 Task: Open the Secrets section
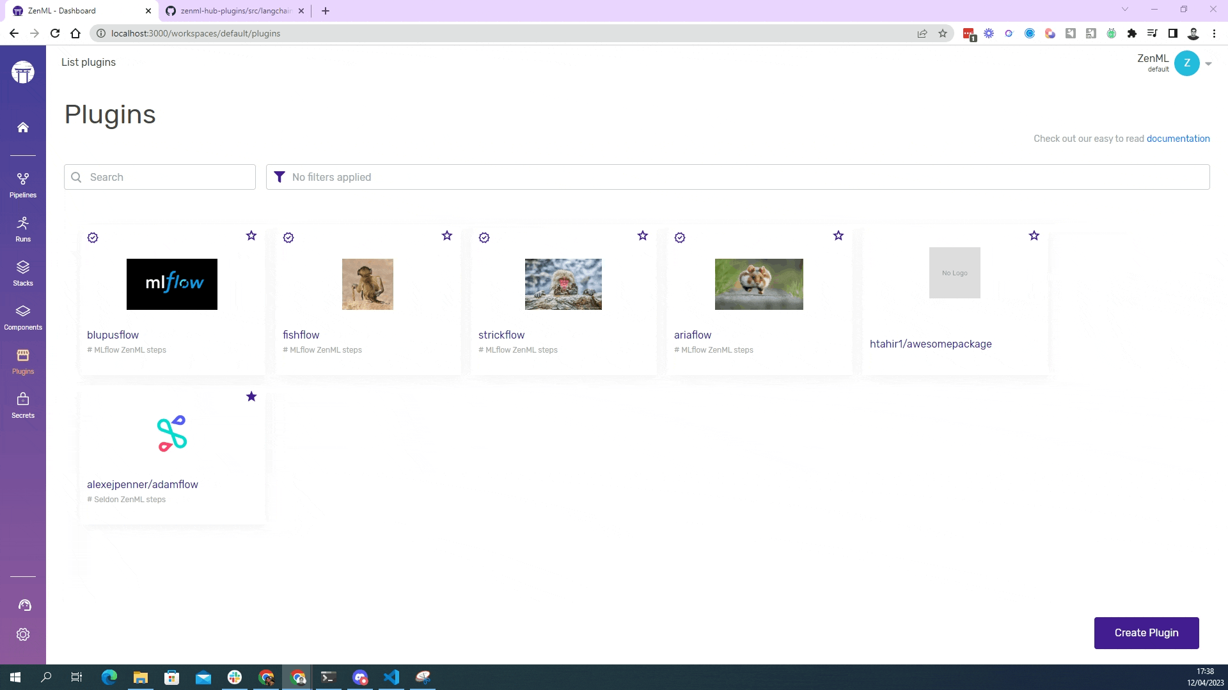(23, 405)
